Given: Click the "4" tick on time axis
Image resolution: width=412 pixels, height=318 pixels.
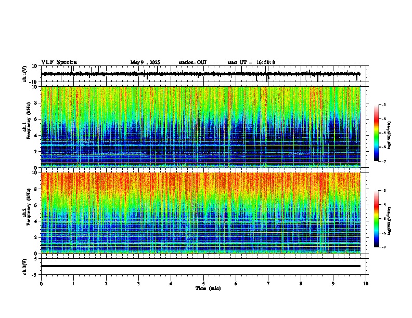Looking at the screenshot, I should pyautogui.click(x=171, y=284).
